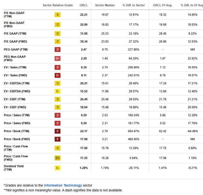This screenshot has height=195, width=203.
Task: Click the C grade badge for EV / EBITDA (TTM)
Action: (57, 83)
